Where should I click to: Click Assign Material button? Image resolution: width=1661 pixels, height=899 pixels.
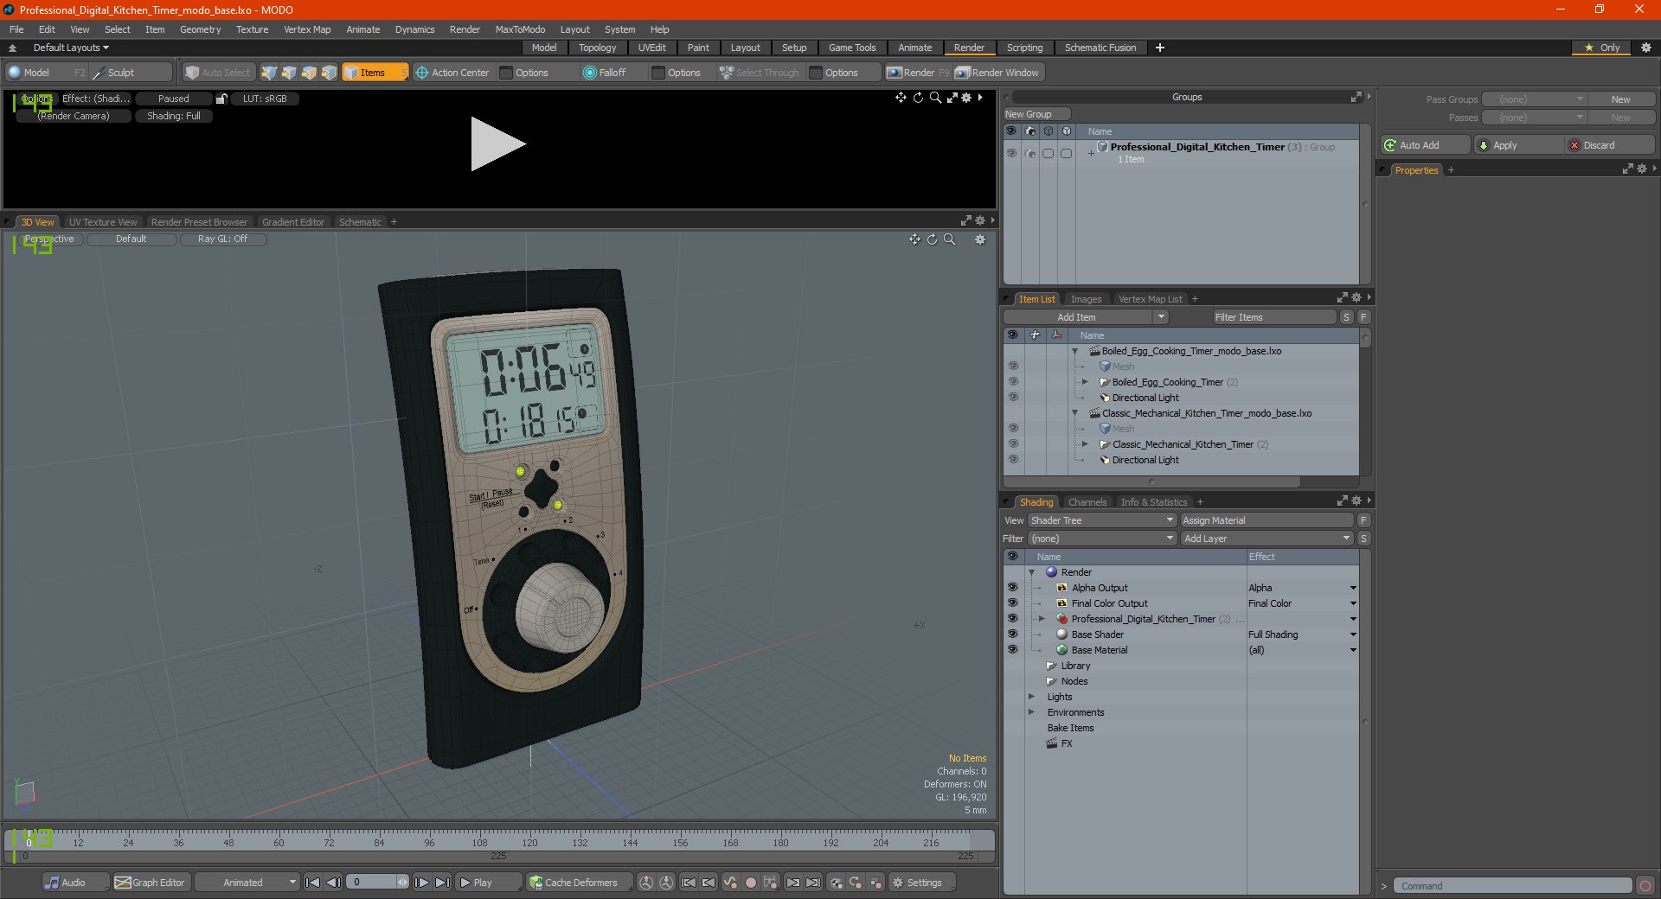[1267, 520]
